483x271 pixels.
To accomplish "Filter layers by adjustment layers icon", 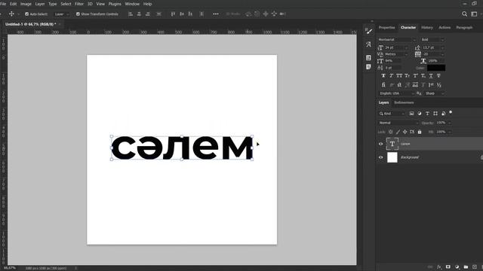I will (420, 114).
